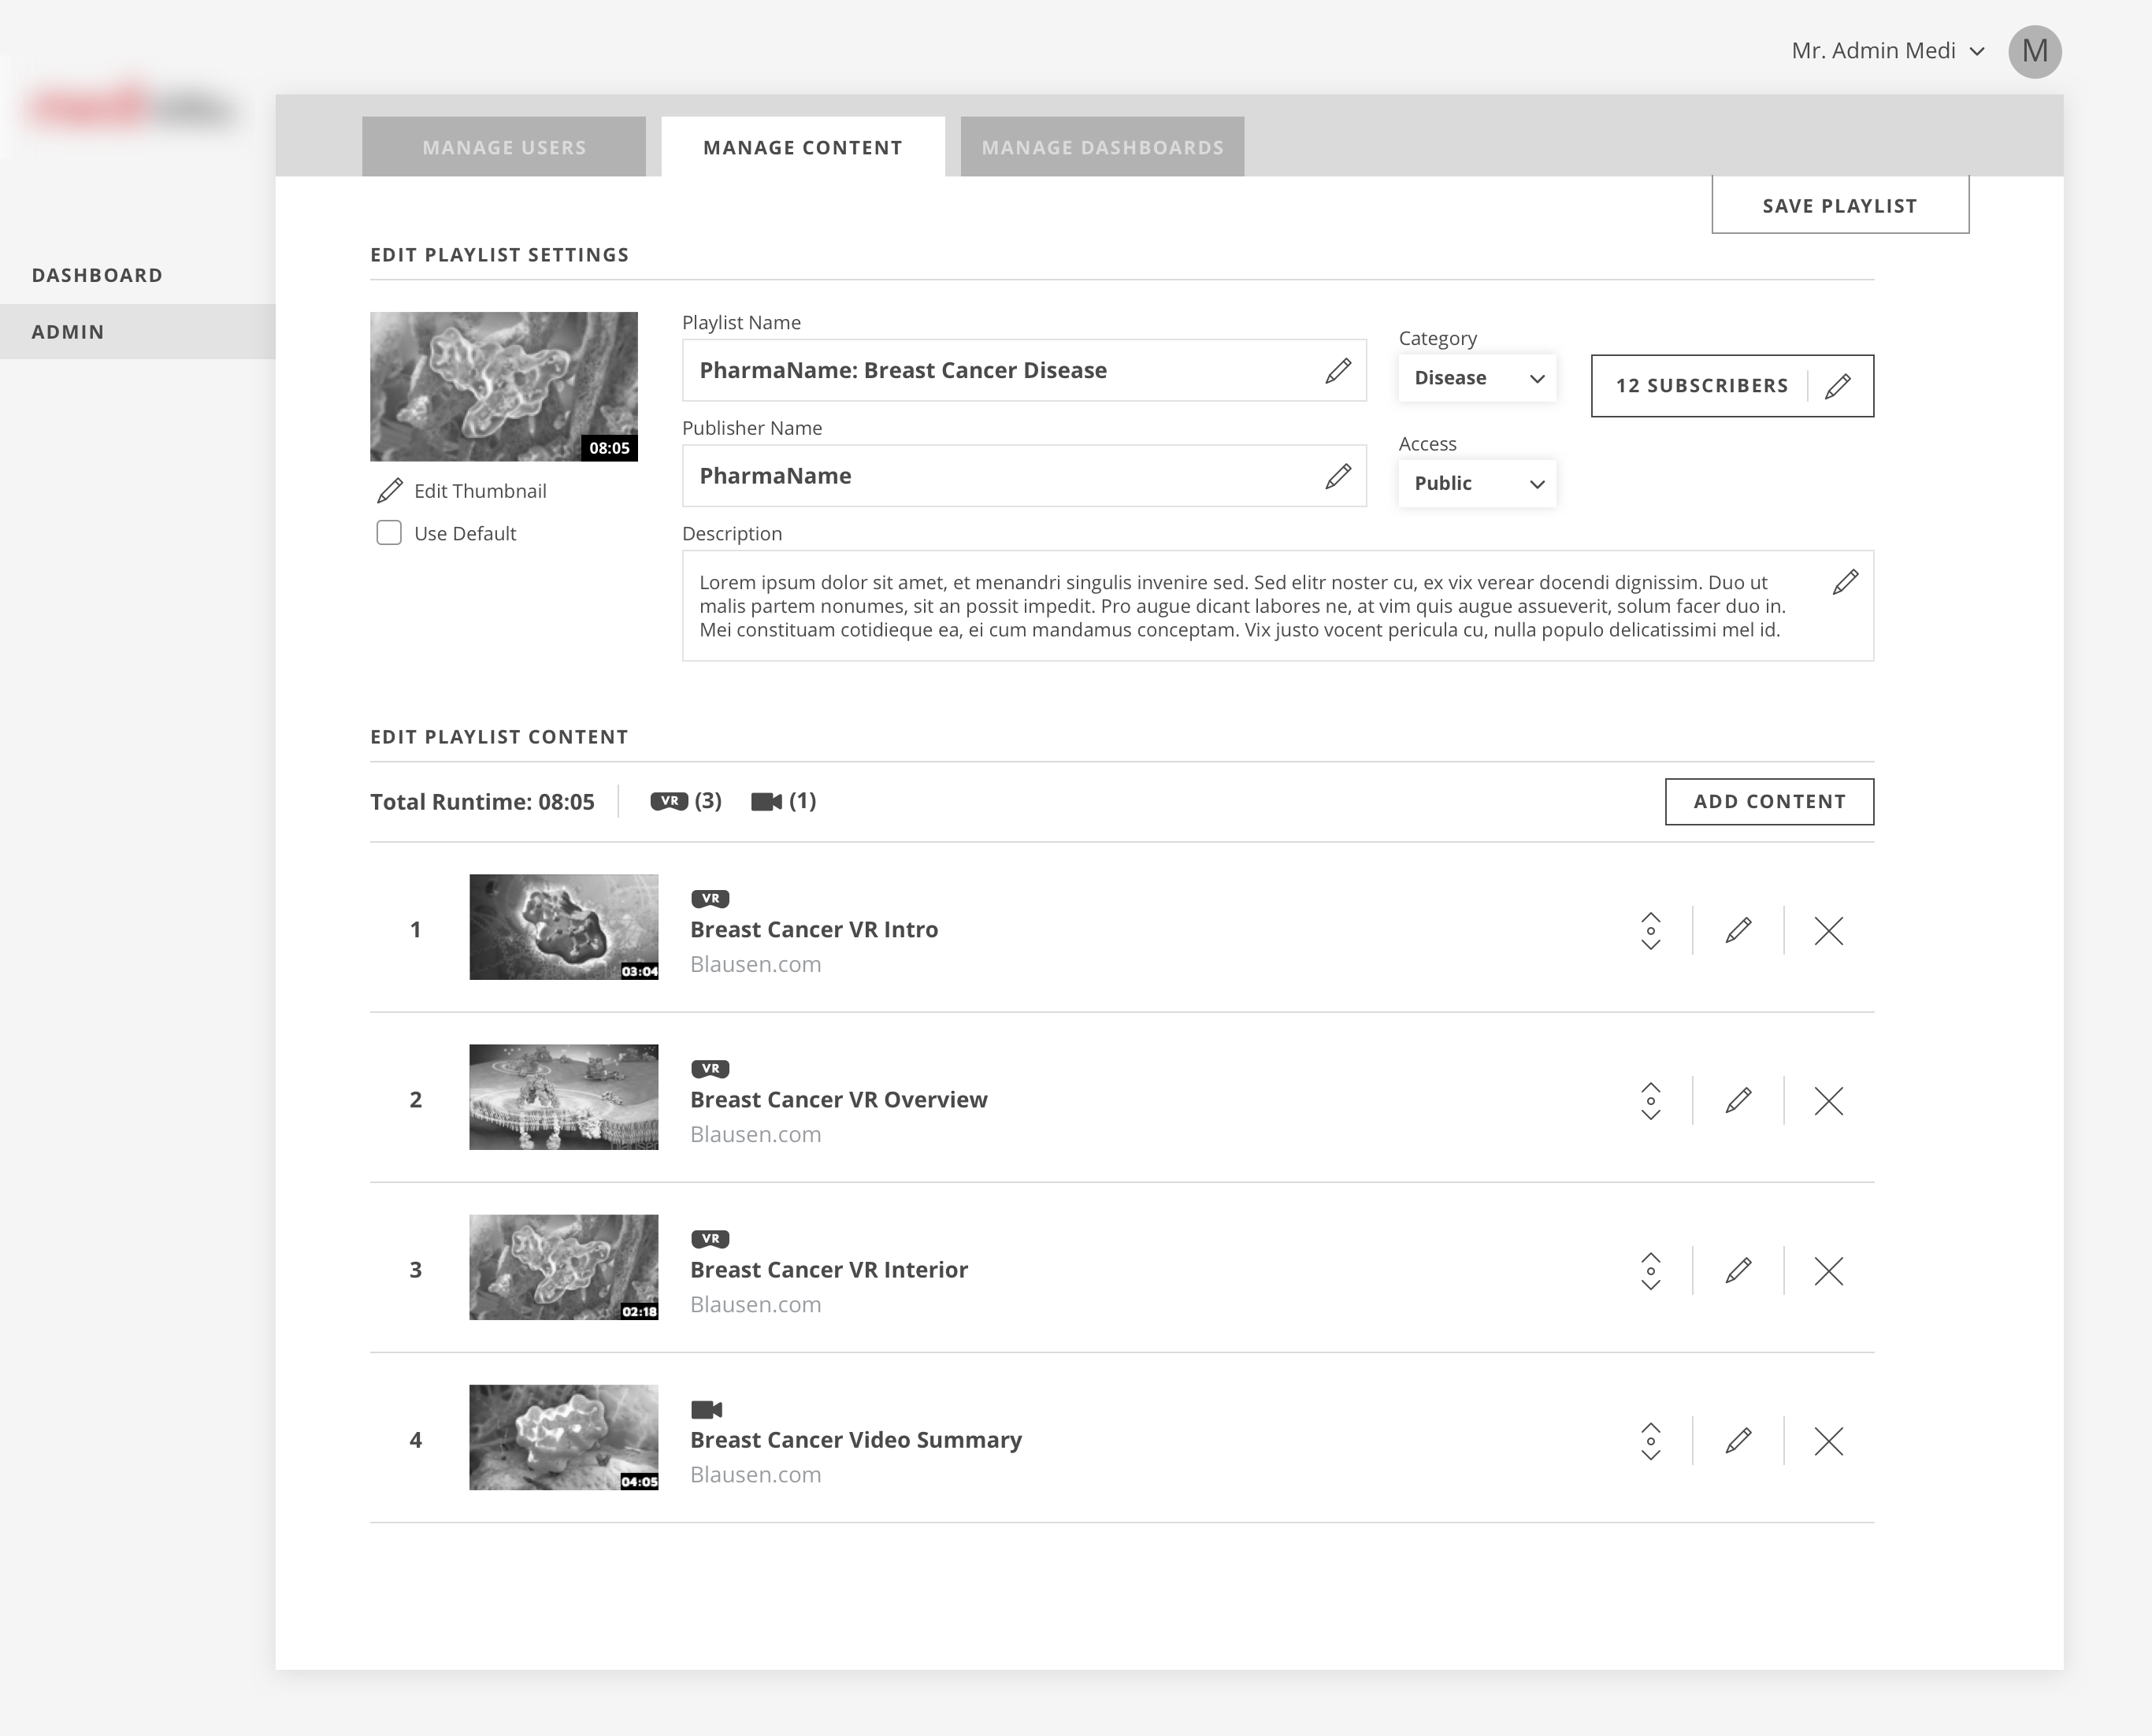Click Total Runtime: 08:05 text

click(x=482, y=802)
